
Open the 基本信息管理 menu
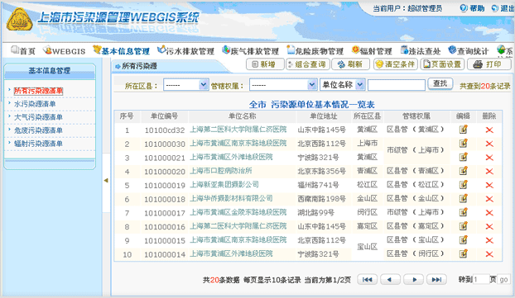(x=121, y=50)
